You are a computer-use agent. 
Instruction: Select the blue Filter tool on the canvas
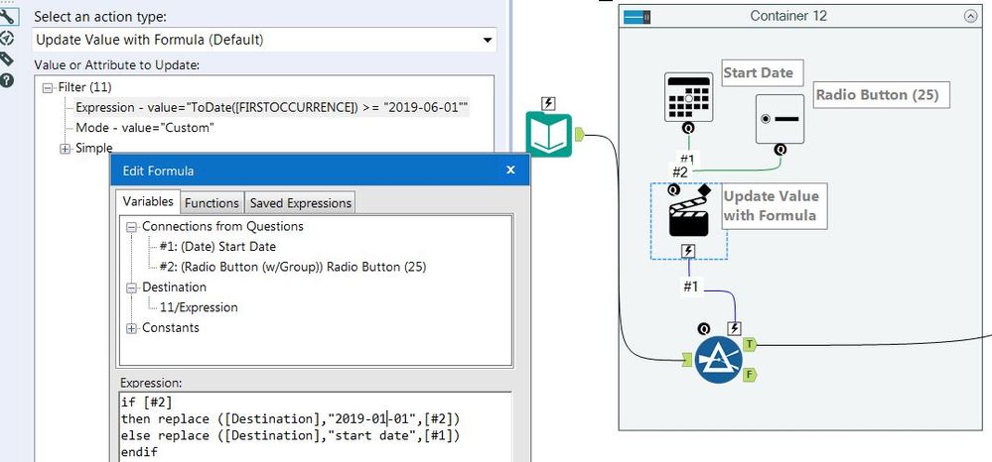click(x=718, y=359)
